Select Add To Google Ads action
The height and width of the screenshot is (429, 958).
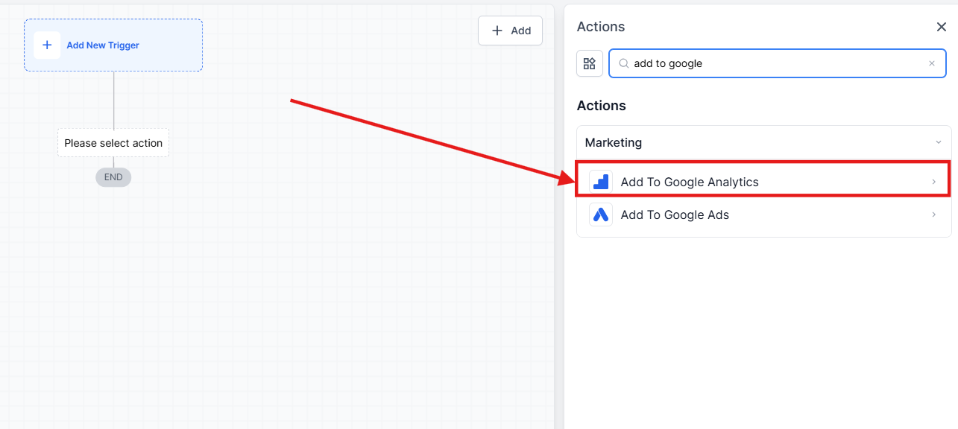tap(675, 214)
